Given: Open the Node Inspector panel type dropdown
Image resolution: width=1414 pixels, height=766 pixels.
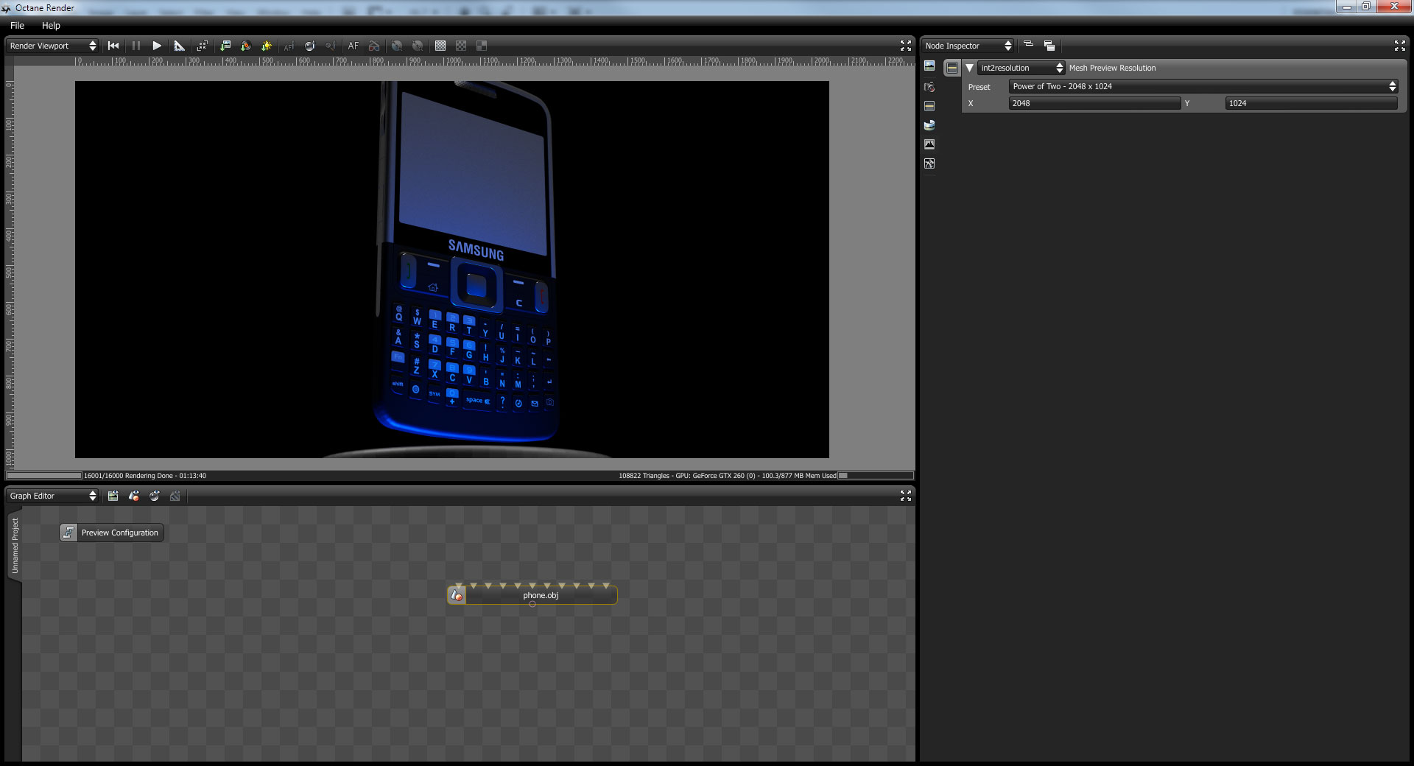Looking at the screenshot, I should tap(968, 46).
